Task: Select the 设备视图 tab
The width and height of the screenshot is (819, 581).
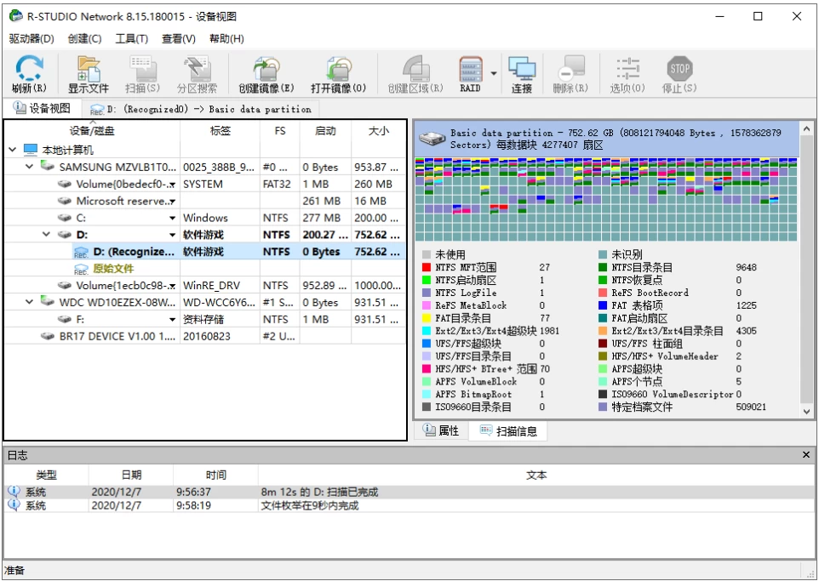Action: [x=39, y=108]
